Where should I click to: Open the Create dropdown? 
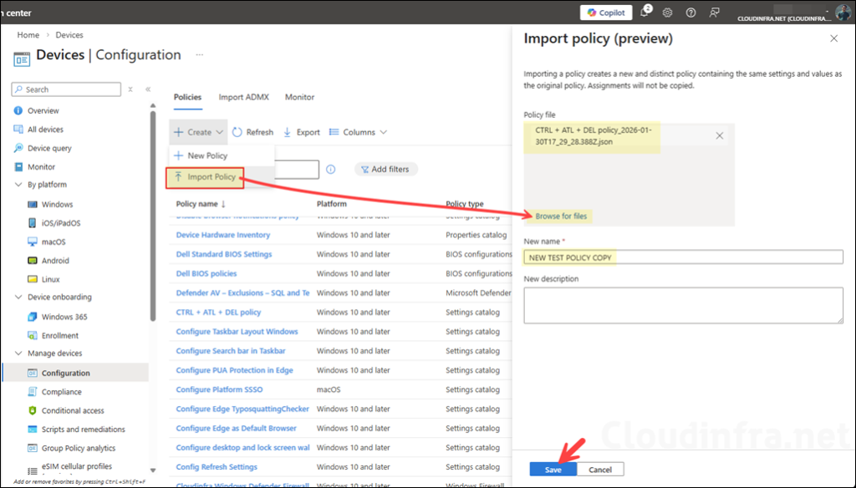coord(198,132)
